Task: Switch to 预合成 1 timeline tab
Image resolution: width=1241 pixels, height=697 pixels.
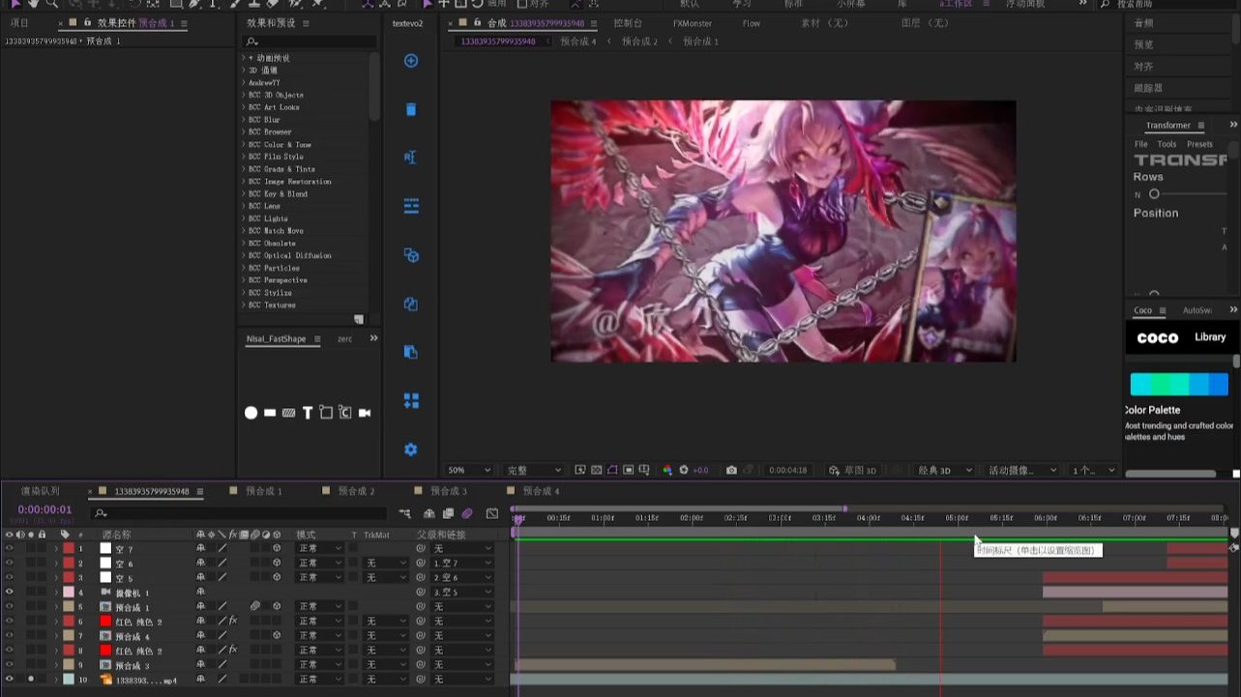Action: point(263,491)
